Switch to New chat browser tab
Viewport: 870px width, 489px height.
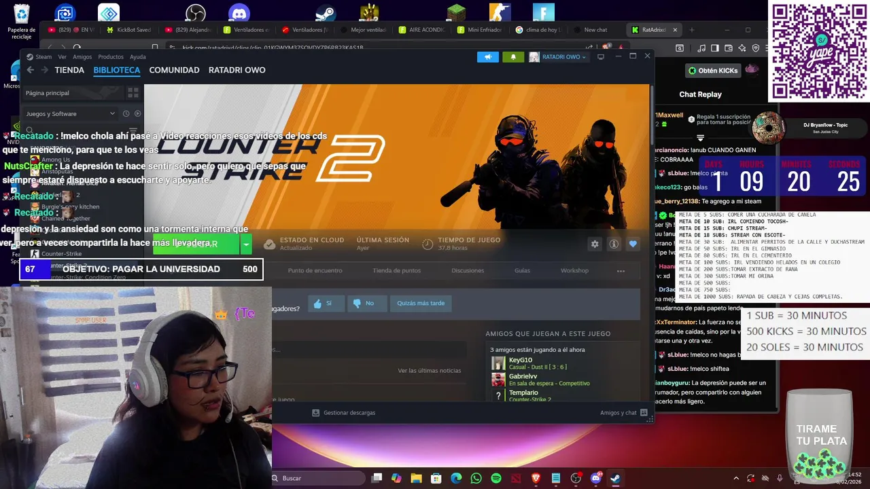point(595,30)
